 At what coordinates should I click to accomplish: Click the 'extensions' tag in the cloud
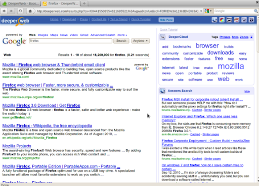coord(171,59)
